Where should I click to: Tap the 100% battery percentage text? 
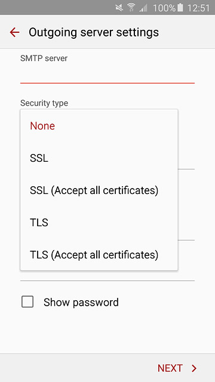point(164,8)
